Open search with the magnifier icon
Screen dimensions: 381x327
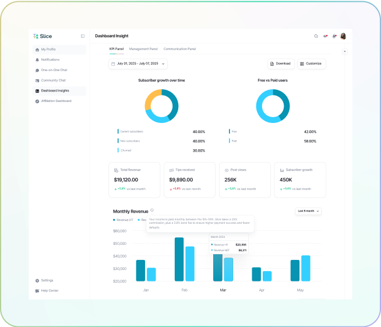pos(316,36)
